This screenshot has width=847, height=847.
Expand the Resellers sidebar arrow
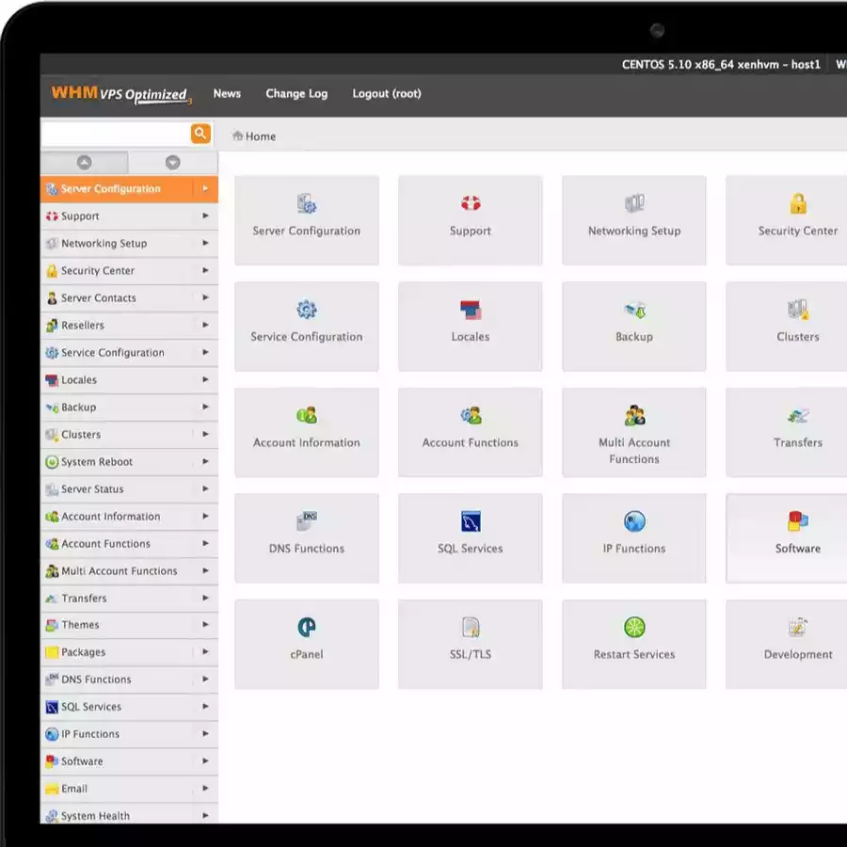pyautogui.click(x=205, y=325)
